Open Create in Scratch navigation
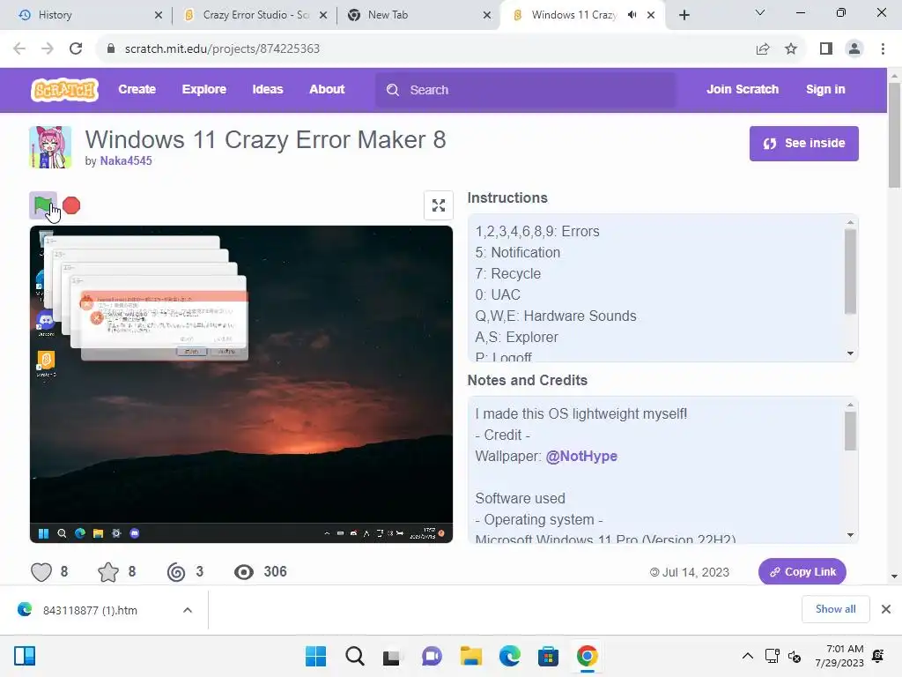 [x=137, y=89]
